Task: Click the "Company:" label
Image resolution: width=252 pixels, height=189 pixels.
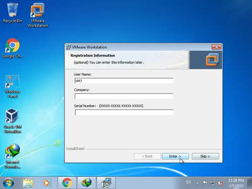Action: [82, 90]
